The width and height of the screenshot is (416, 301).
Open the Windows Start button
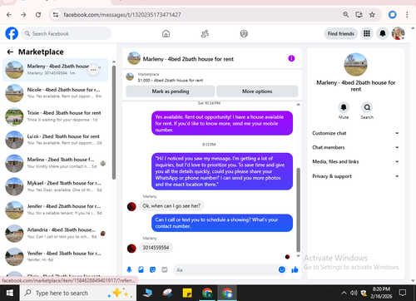(10, 293)
